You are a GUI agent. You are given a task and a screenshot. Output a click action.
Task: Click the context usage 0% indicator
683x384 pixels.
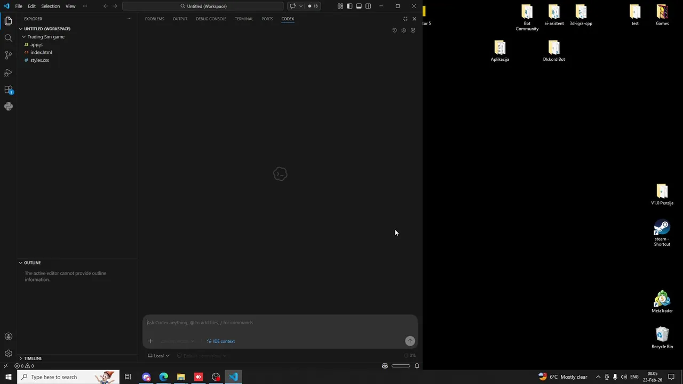(410, 356)
